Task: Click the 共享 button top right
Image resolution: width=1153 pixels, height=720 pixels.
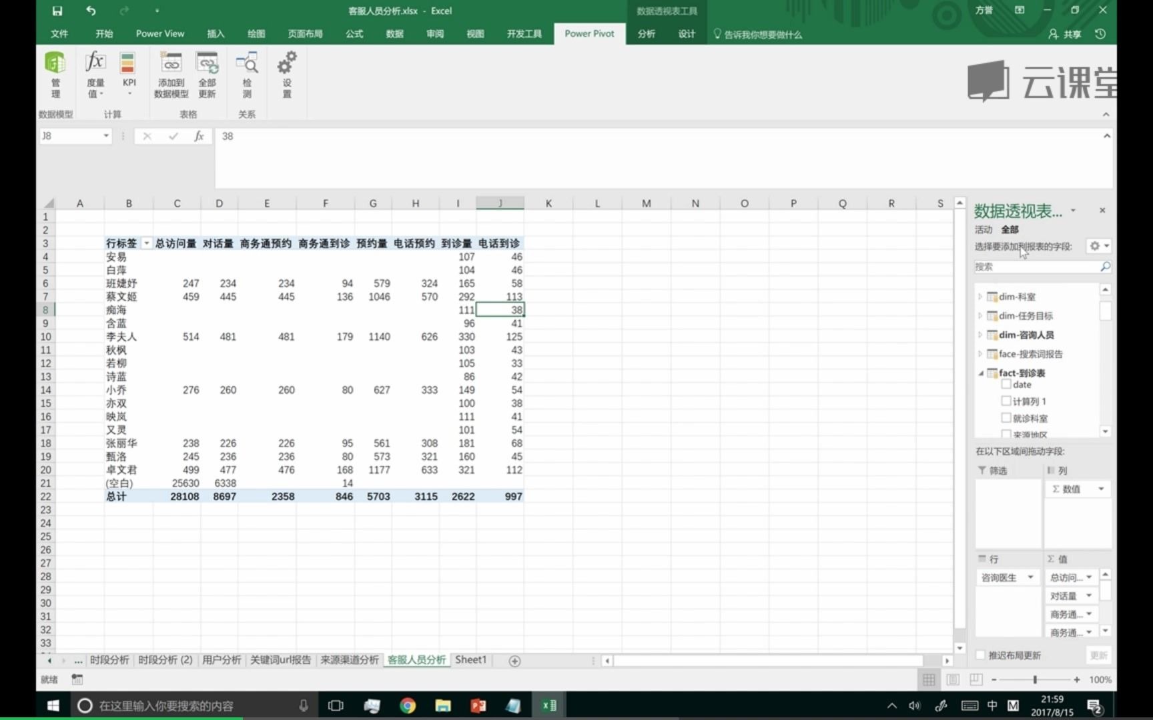Action: click(x=1065, y=34)
